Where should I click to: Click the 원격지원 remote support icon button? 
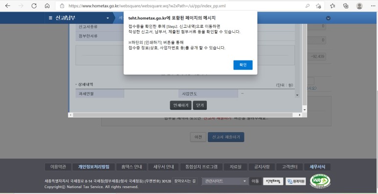point(296,181)
